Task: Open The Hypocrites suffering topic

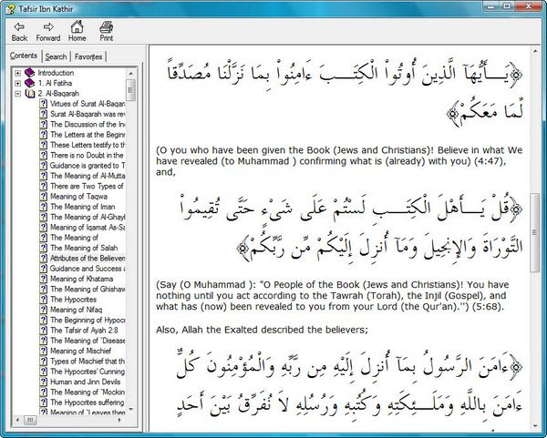Action: tap(88, 402)
